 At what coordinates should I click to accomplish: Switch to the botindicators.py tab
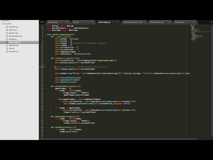157,22
